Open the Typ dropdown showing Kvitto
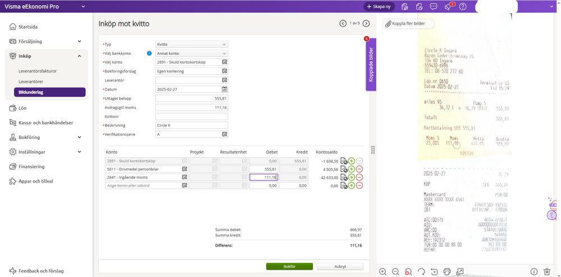 (x=191, y=44)
